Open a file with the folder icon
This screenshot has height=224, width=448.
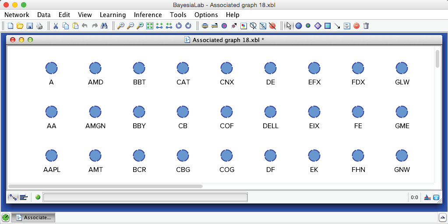tap(20, 26)
